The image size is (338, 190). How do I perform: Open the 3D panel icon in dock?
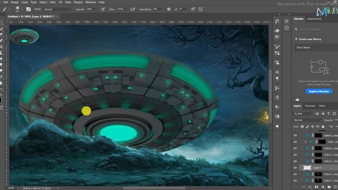point(277,31)
